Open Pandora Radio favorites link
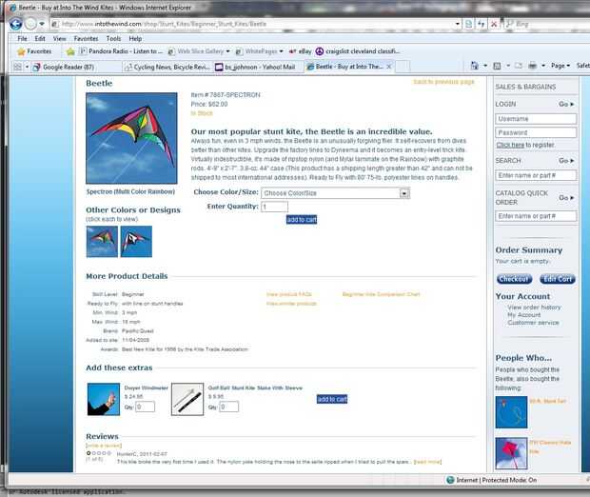Screen dimensions: 590x497 coord(121,51)
